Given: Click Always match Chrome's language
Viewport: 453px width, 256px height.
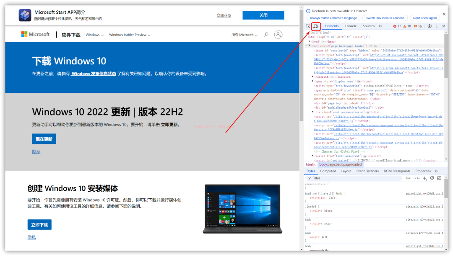Looking at the screenshot, I should (333, 18).
